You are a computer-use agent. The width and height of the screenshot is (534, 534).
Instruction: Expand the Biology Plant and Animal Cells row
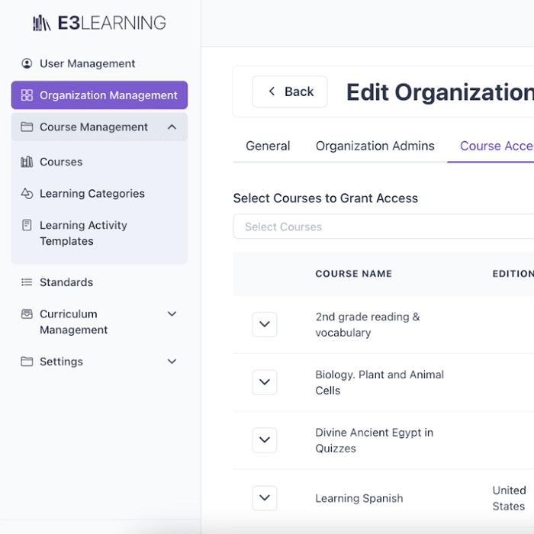point(265,382)
